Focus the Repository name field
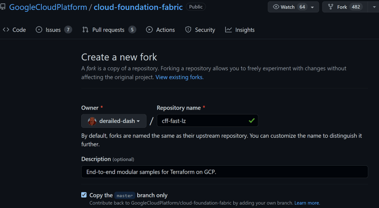 208,121
